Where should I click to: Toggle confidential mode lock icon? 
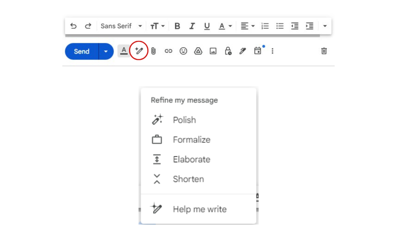(x=228, y=51)
